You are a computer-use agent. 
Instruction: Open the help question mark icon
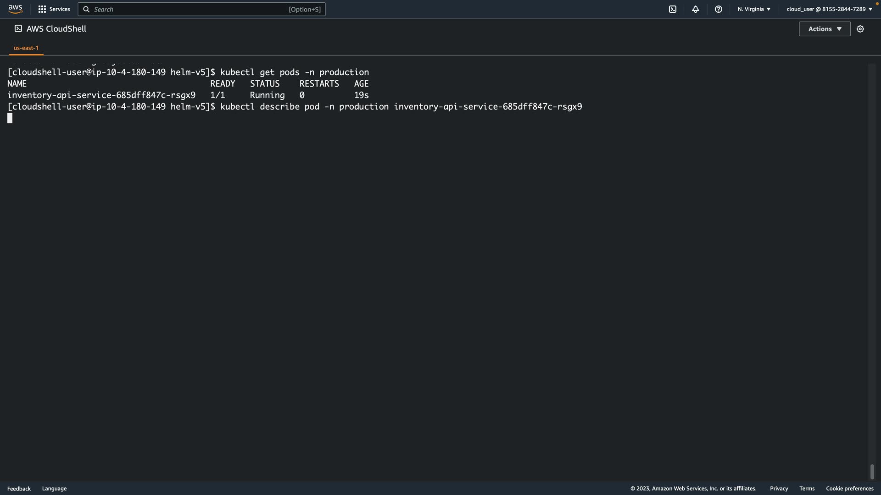[718, 9]
